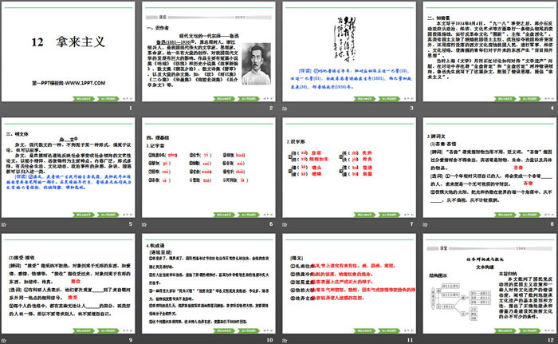Click the slide number 6 label
Image resolution: width=558 pixels, height=344 pixels.
click(271, 223)
